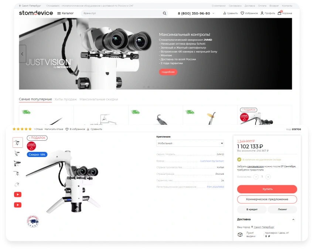Open the Оплата top link
This screenshot has height=250, width=314.
[262, 6]
